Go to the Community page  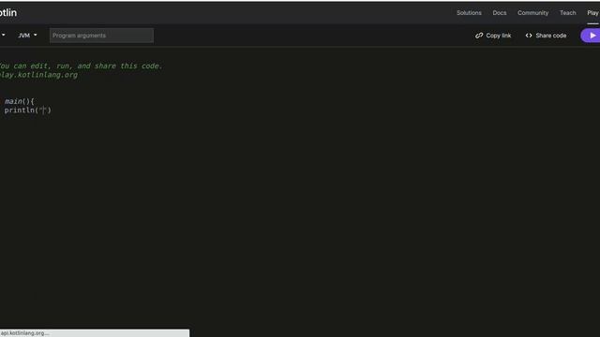[532, 12]
